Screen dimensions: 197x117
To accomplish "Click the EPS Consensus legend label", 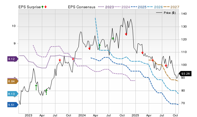I will [82, 7].
